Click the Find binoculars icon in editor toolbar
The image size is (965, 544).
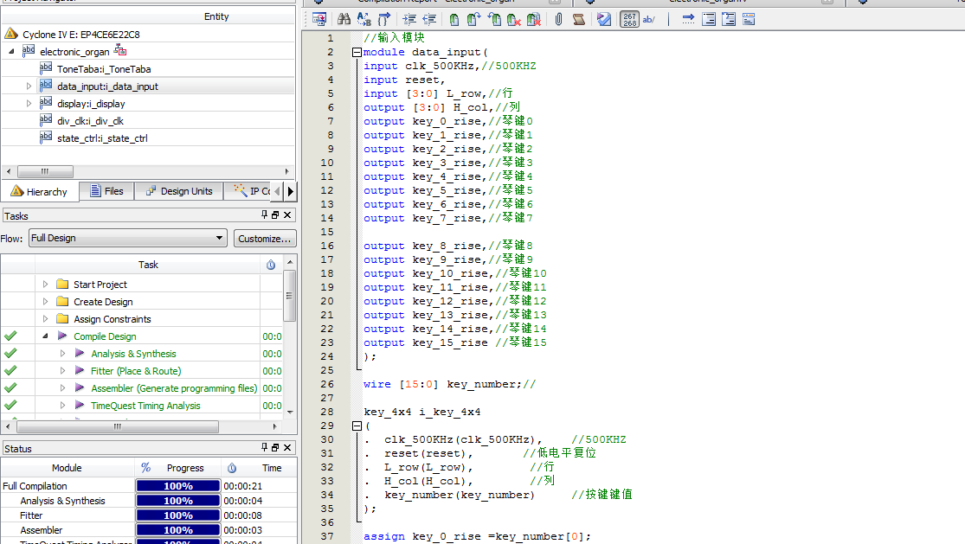click(x=344, y=19)
